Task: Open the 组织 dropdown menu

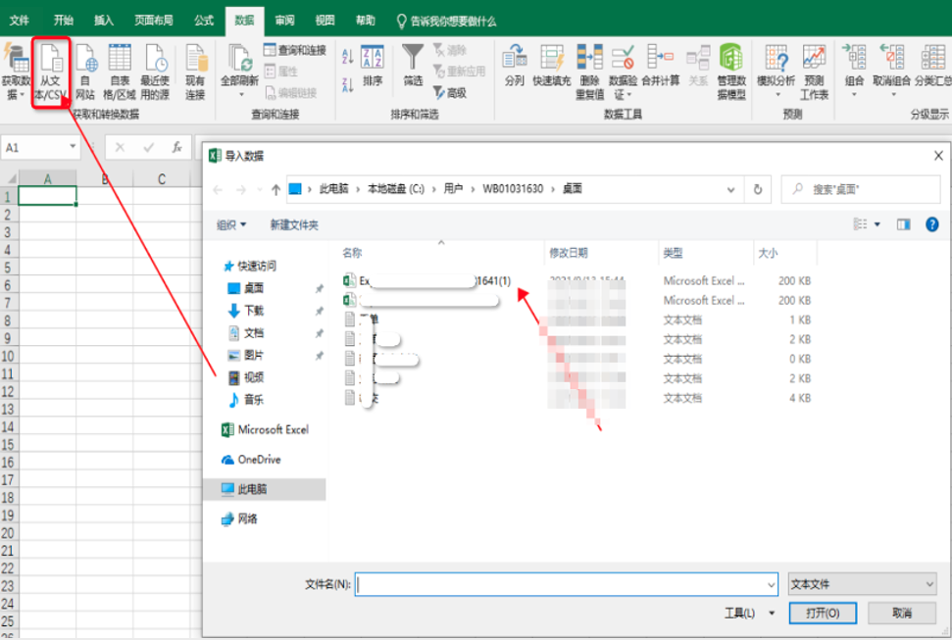Action: click(x=231, y=225)
